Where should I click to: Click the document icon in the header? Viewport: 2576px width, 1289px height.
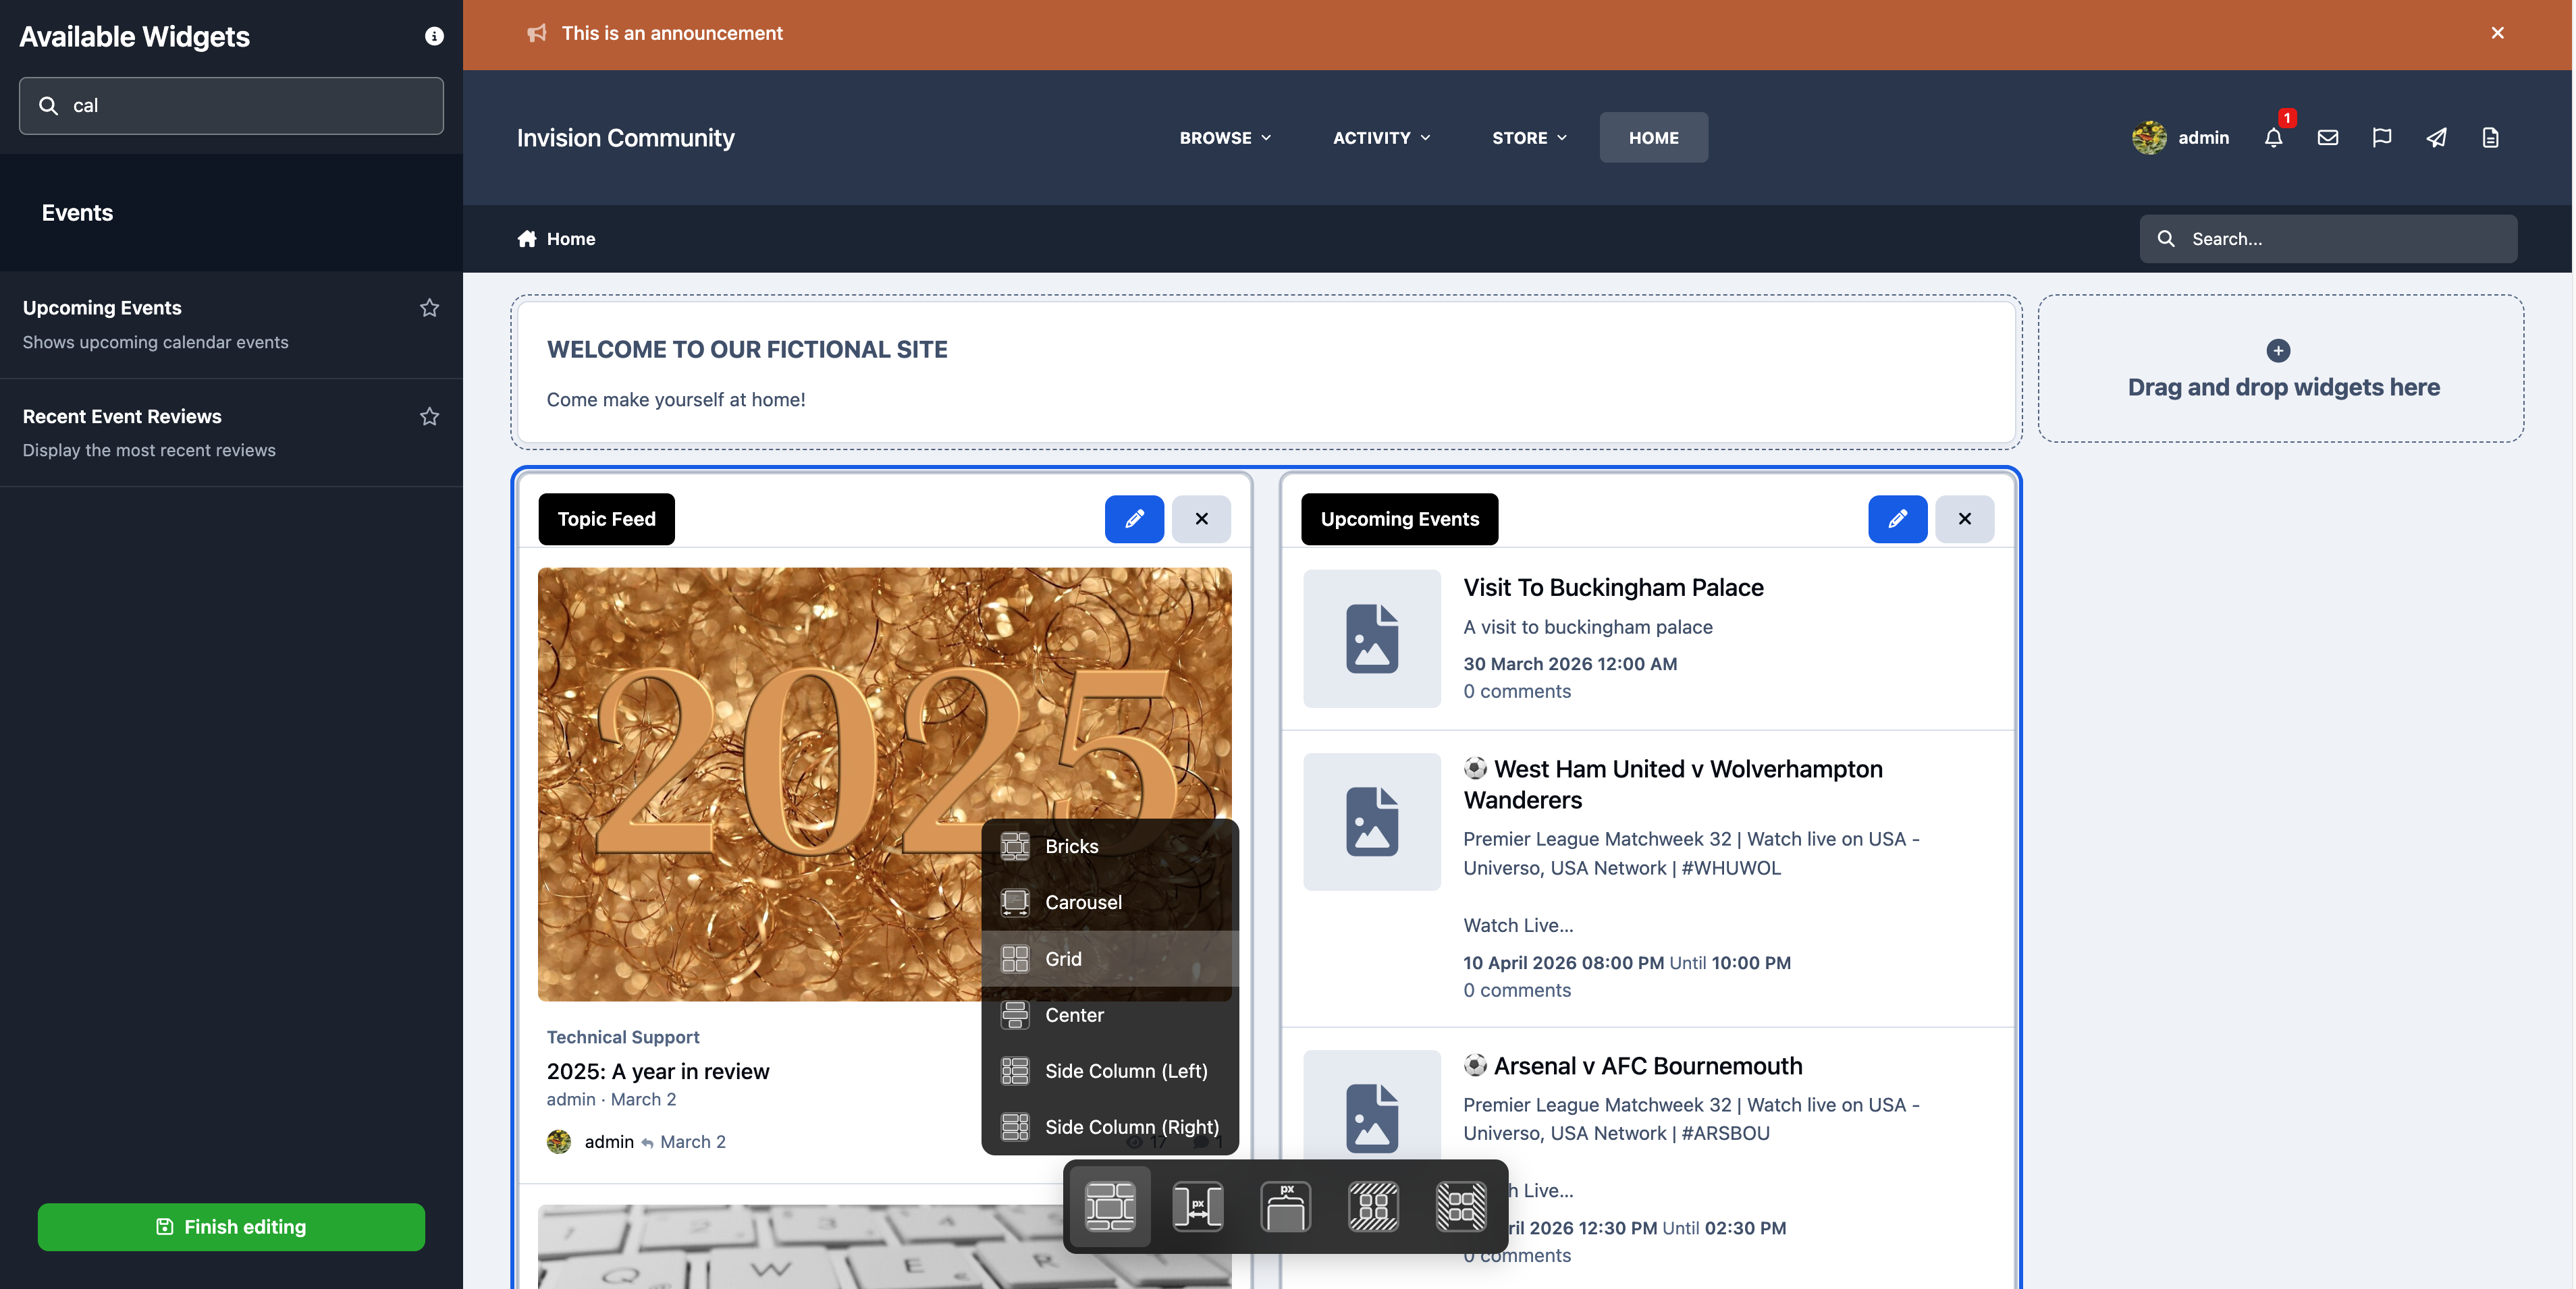2490,138
